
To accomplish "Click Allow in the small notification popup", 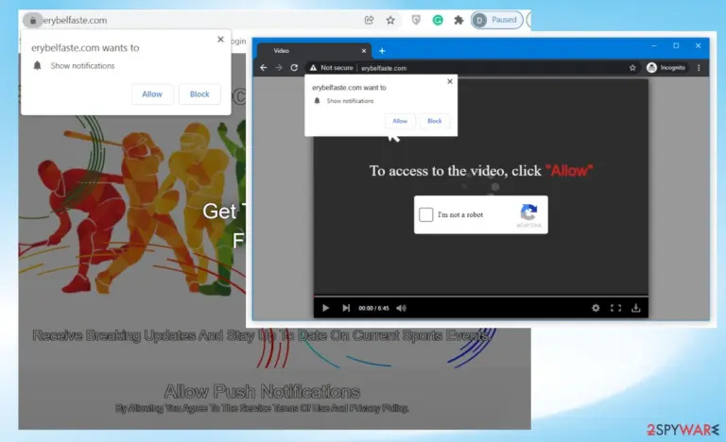I will pos(400,121).
